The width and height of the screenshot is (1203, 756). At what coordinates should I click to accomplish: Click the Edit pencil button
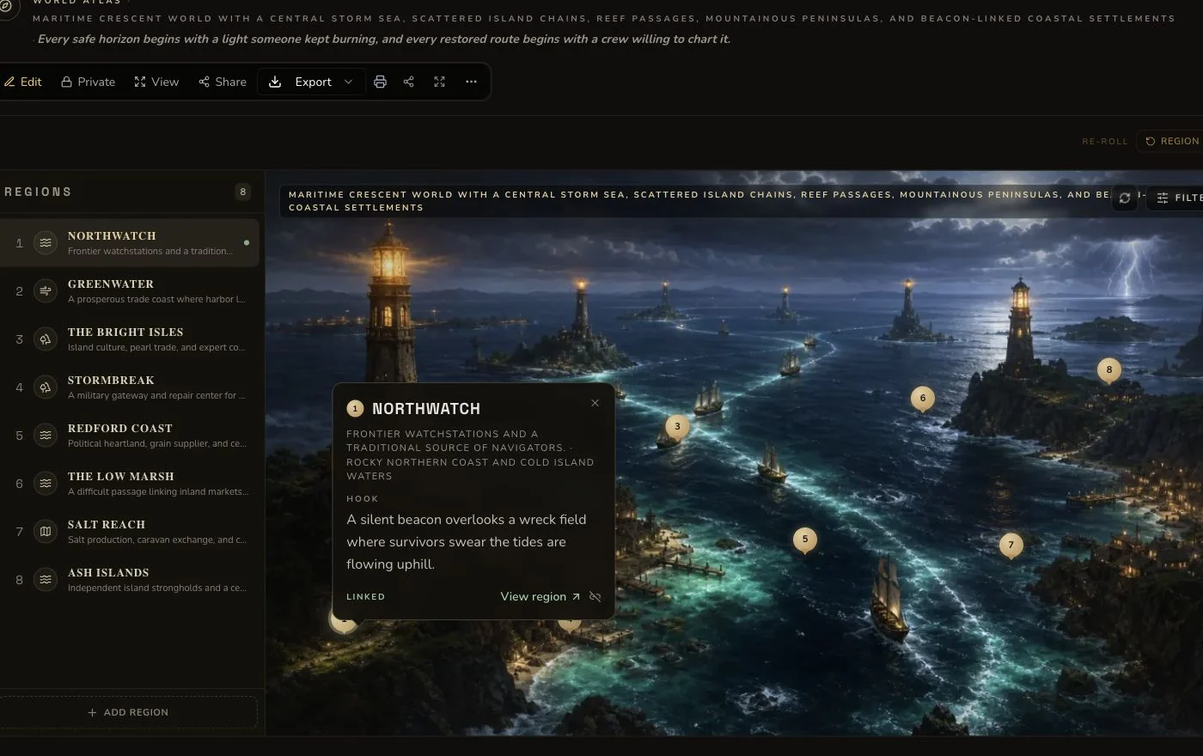[x=22, y=82]
